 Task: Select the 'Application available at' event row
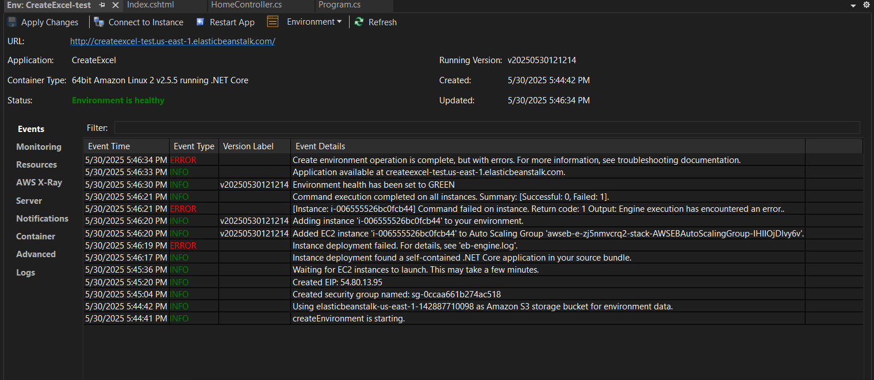point(473,172)
